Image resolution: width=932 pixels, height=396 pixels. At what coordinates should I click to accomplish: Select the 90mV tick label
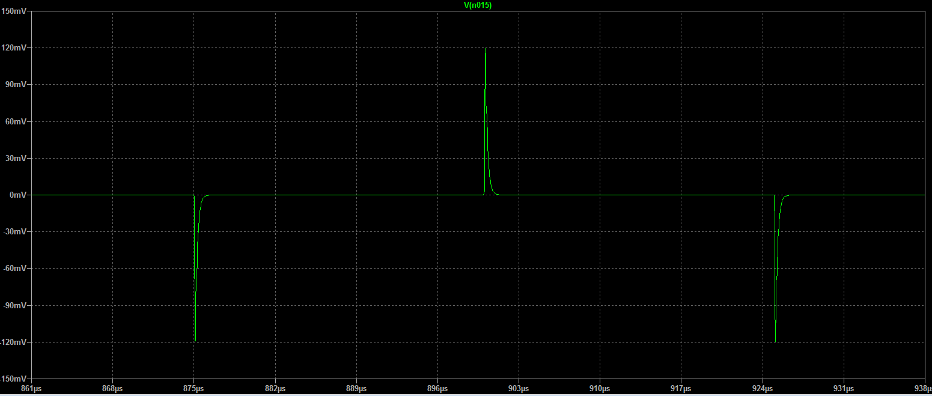(x=16, y=85)
